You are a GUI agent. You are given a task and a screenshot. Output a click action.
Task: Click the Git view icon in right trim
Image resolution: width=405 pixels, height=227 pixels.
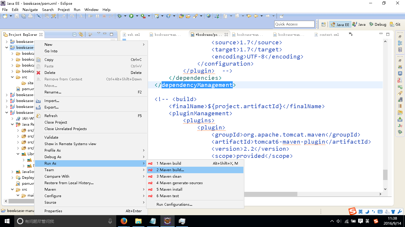click(400, 113)
